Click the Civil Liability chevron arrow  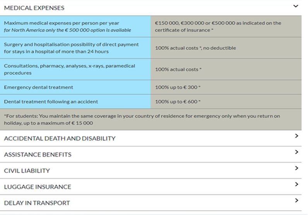coord(296,168)
